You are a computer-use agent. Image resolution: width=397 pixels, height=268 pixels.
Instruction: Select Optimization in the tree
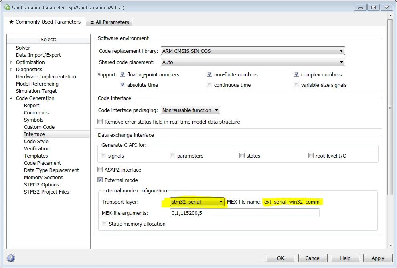click(30, 62)
